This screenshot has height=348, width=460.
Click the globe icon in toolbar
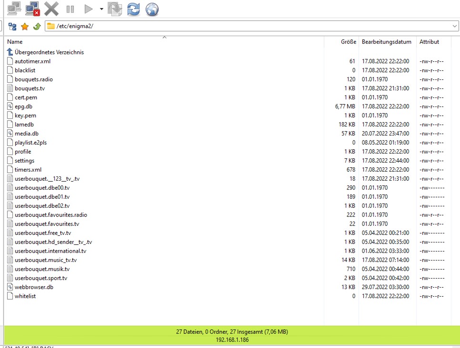[x=152, y=9]
